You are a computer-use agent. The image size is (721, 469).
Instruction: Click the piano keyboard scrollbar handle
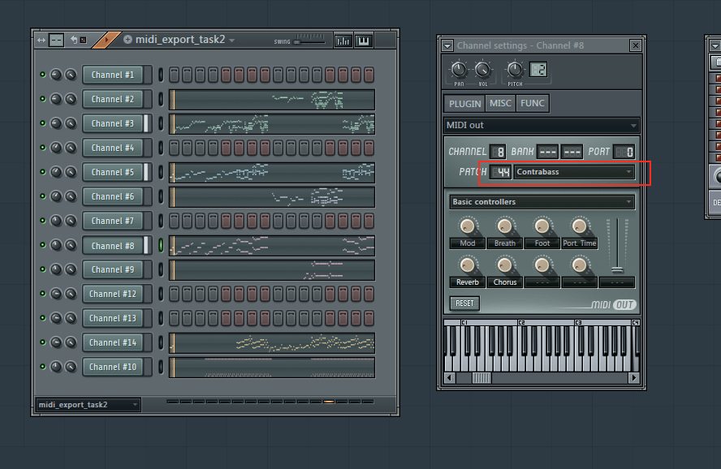[481, 377]
